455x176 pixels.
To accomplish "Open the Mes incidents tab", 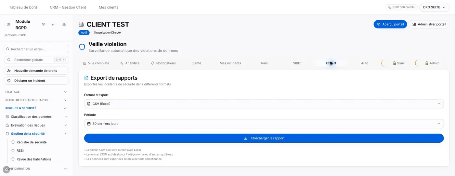I will tap(230, 63).
